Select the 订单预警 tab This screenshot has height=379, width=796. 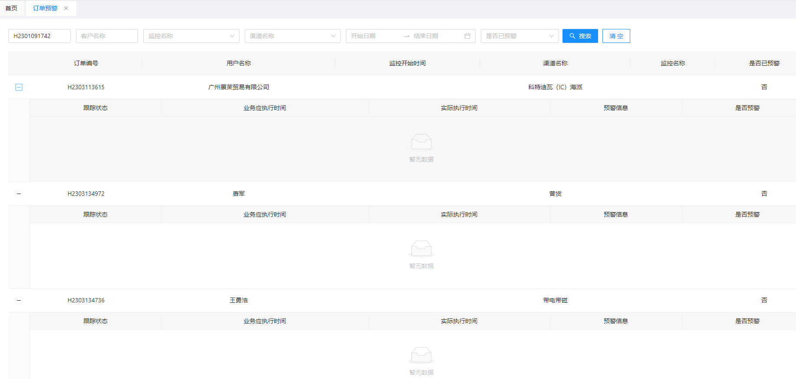click(45, 8)
